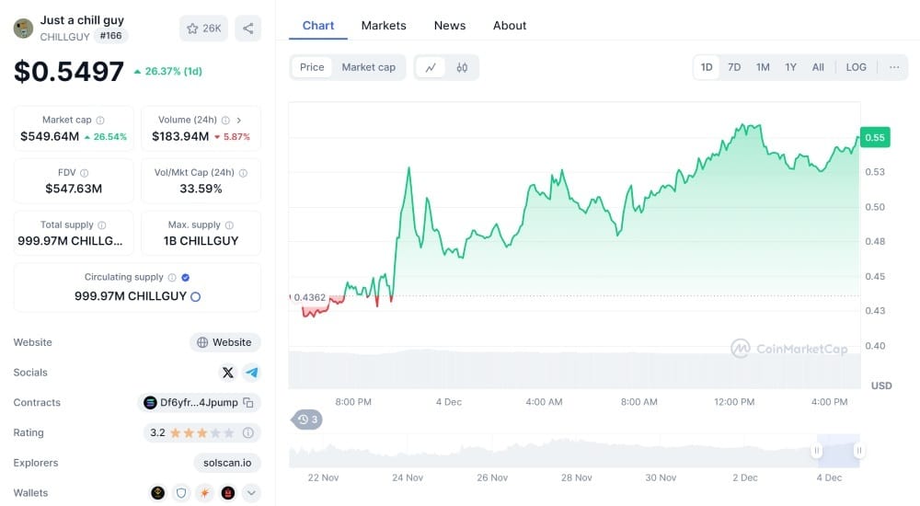Select the 7D time range

pos(734,67)
